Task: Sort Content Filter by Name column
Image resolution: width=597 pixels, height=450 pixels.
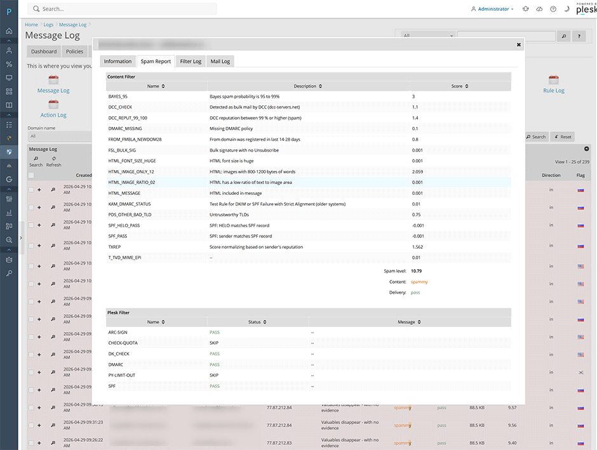Action: [x=156, y=86]
